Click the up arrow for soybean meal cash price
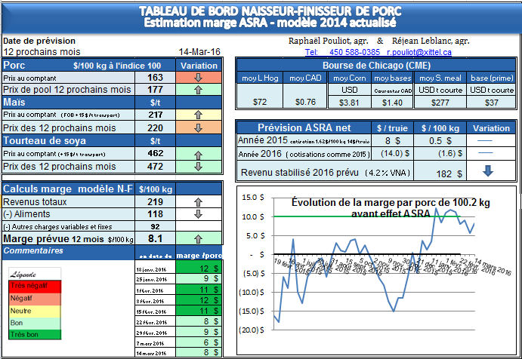Image resolution: width=522 pixels, height=359 pixels. tap(199, 153)
